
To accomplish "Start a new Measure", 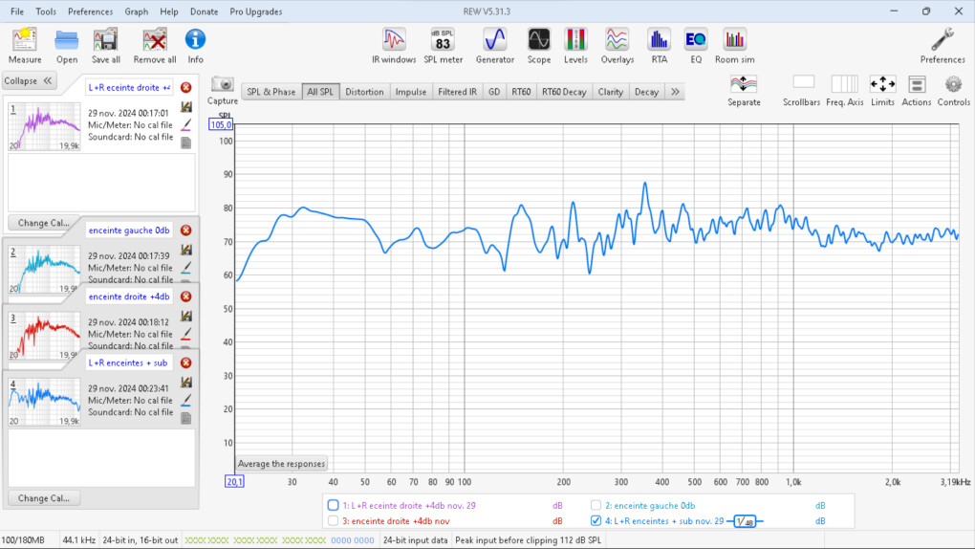I will point(25,46).
